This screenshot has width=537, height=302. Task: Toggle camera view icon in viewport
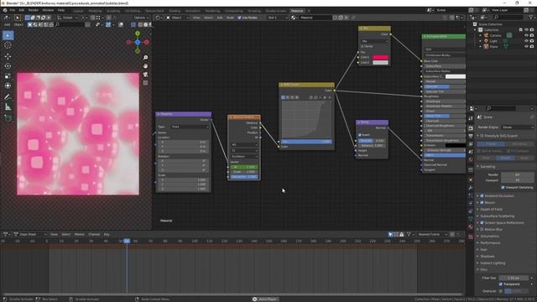pyautogui.click(x=145, y=75)
